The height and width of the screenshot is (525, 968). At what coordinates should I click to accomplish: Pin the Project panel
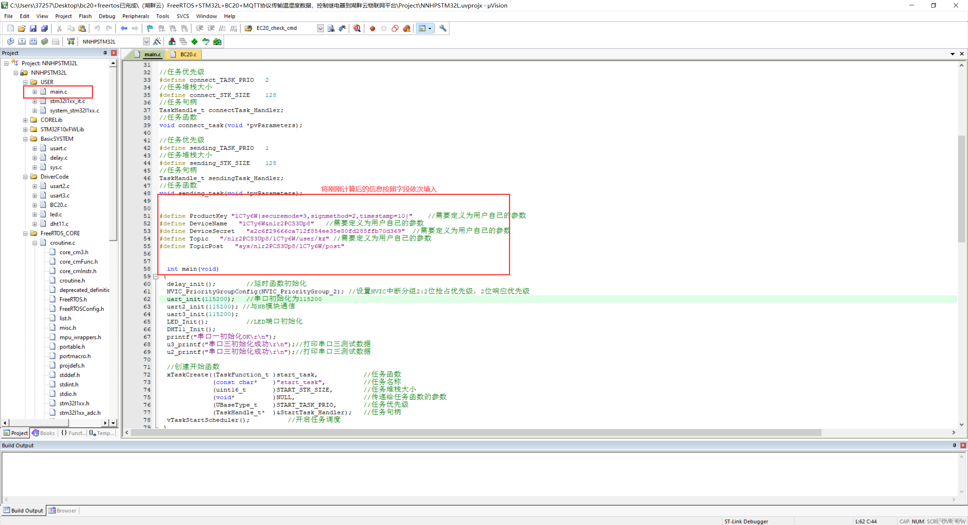(x=105, y=53)
